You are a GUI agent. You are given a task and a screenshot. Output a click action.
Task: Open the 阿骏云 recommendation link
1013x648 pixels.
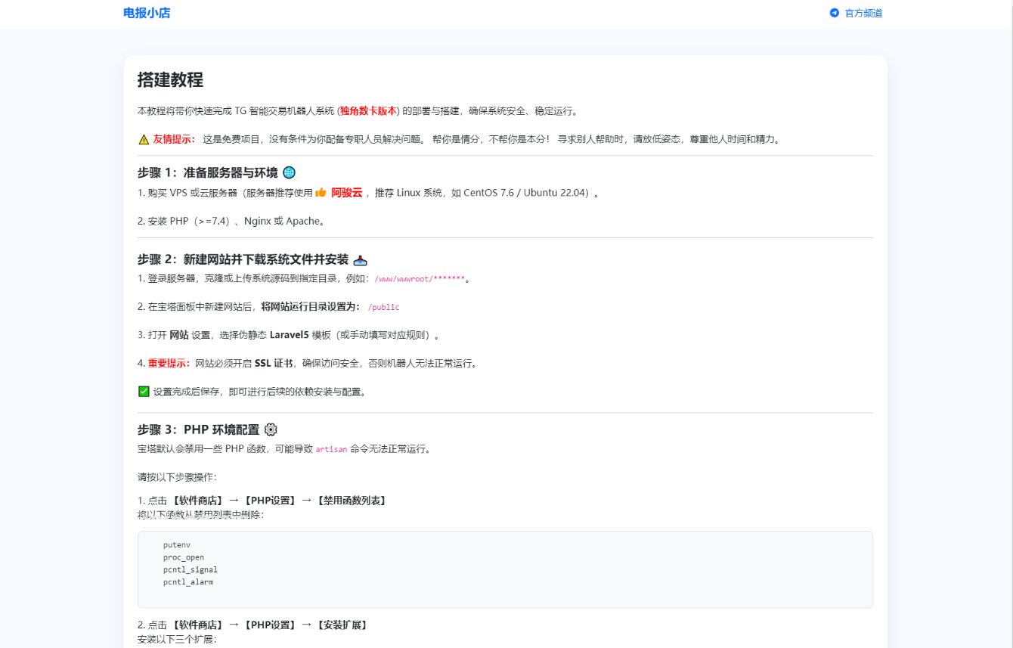tap(348, 192)
